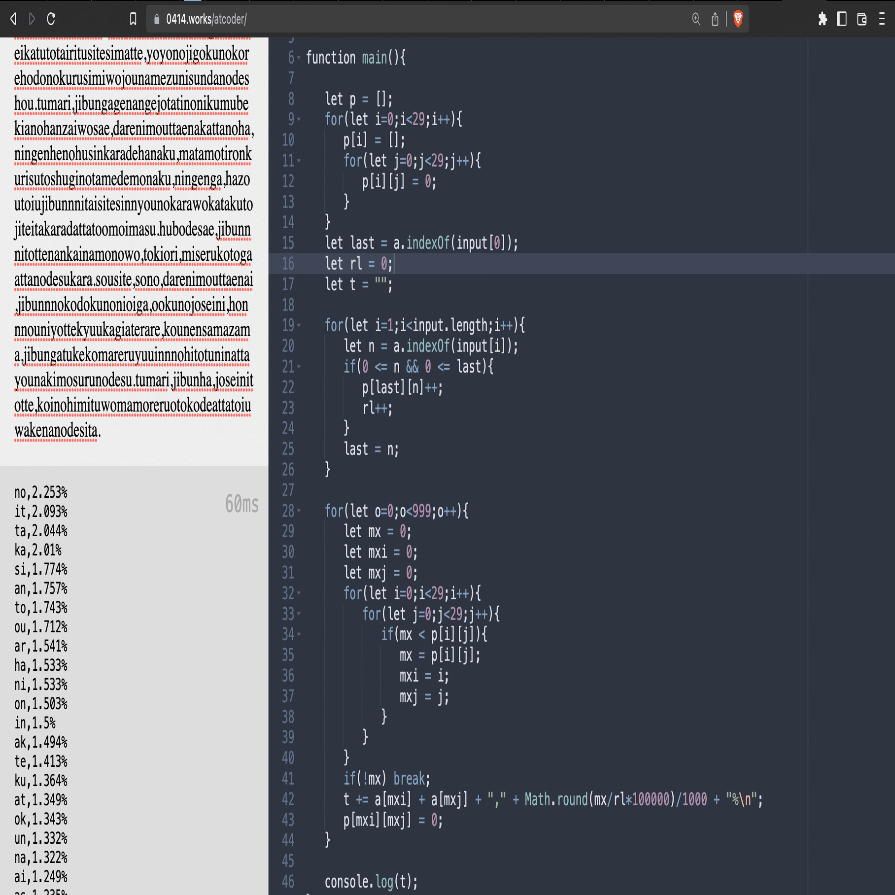Bookmark this page
This screenshot has height=895, width=895.
coord(133,19)
